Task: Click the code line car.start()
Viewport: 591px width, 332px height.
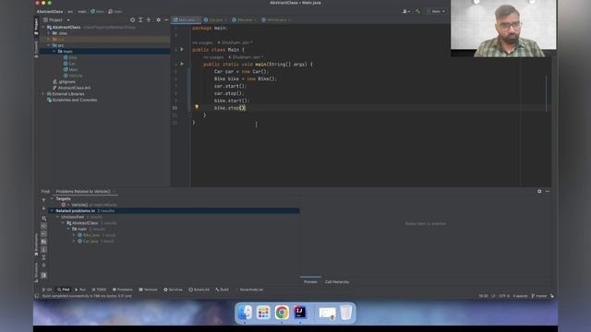Action: [x=230, y=86]
